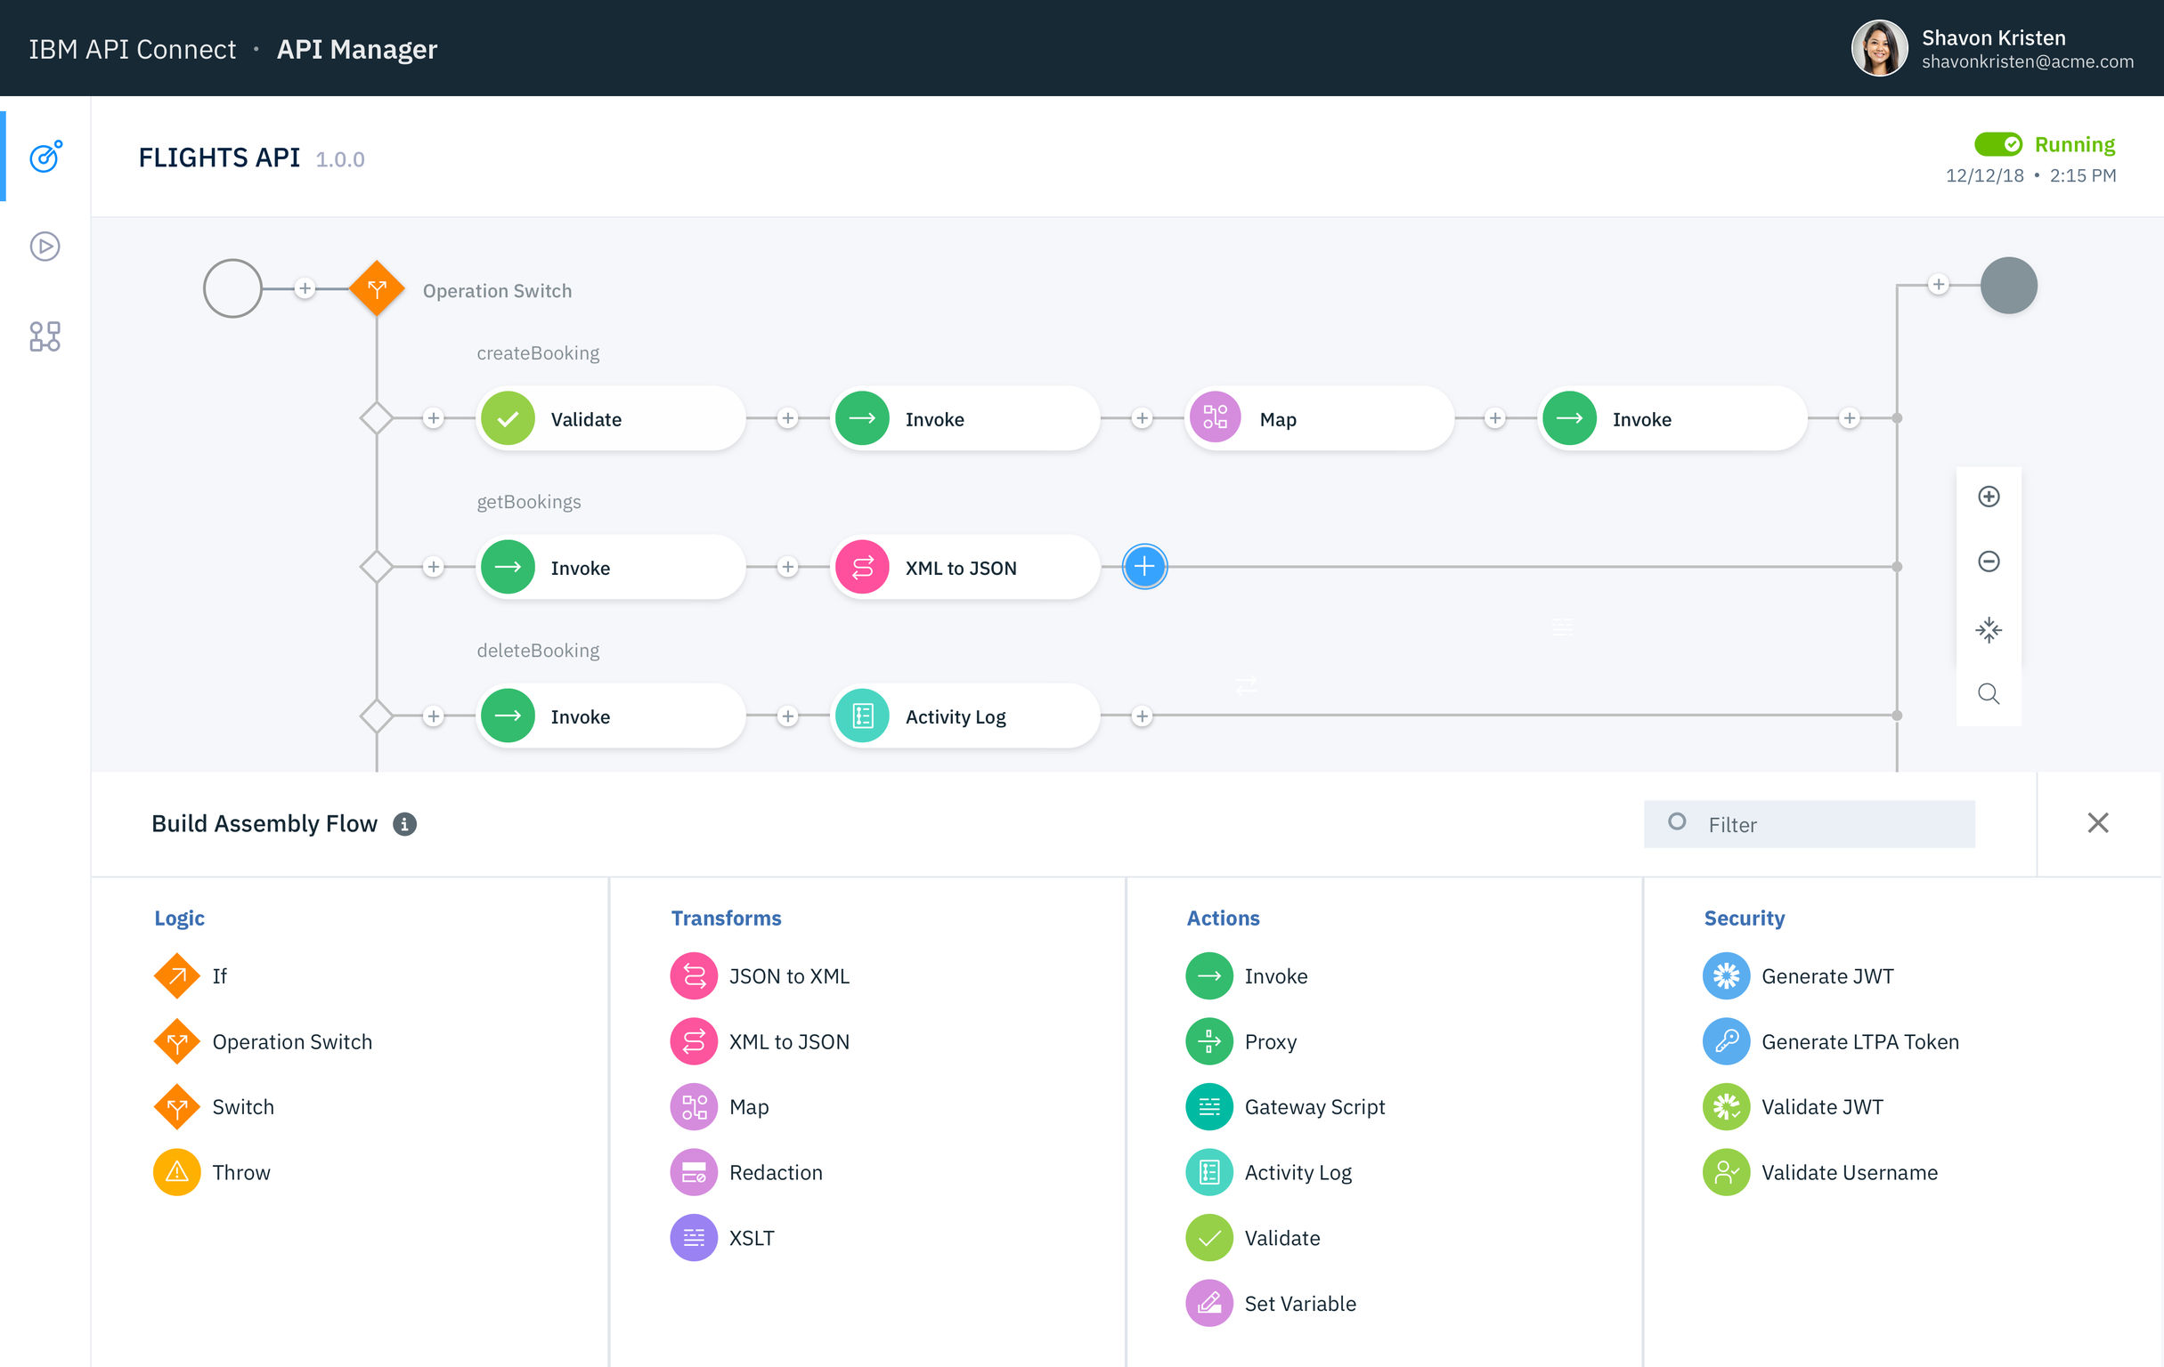Click the Filter input field in palette
This screenshot has height=1367, width=2164.
click(x=1812, y=822)
